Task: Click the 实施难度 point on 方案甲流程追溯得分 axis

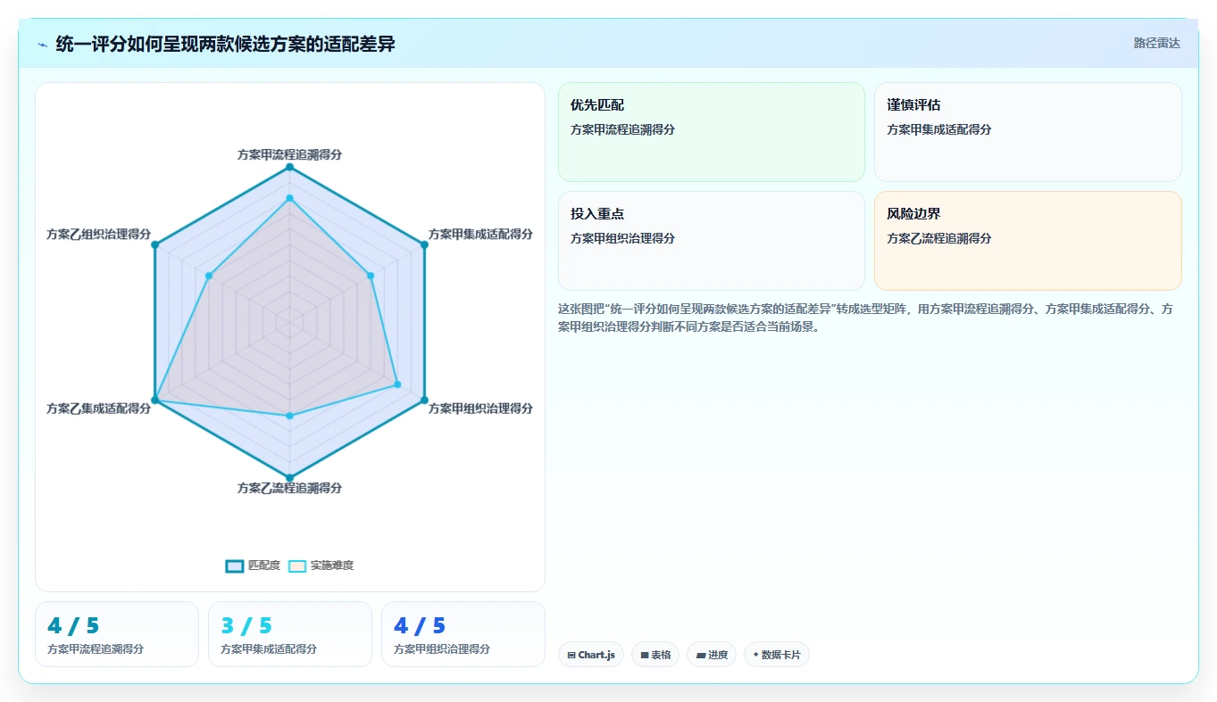Action: tap(289, 198)
